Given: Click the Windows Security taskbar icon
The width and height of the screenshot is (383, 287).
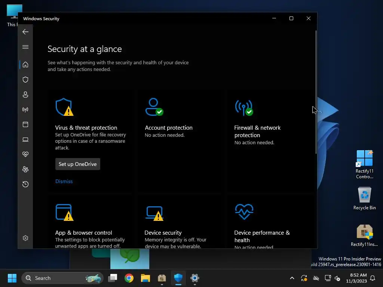Looking at the screenshot, I should coord(178,278).
